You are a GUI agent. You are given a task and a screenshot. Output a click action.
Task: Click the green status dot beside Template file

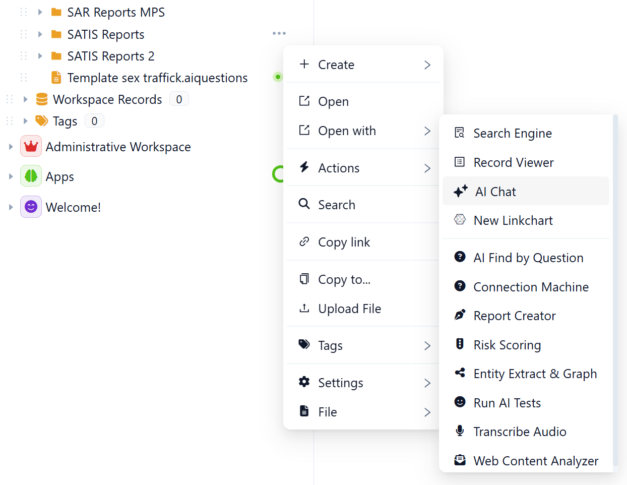click(278, 77)
